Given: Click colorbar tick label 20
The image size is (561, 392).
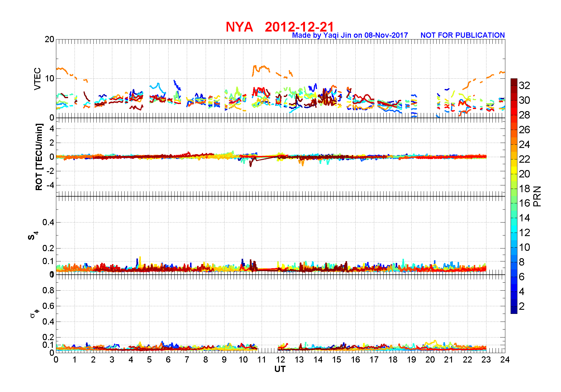Looking at the screenshot, I should click(524, 174).
